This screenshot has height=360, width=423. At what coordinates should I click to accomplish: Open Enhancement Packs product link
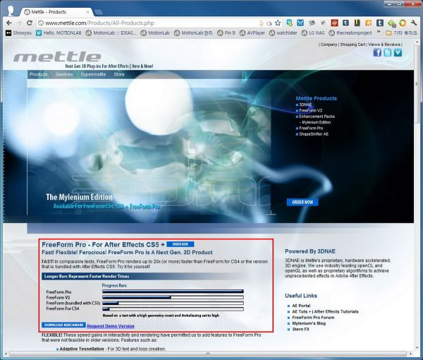(x=317, y=116)
